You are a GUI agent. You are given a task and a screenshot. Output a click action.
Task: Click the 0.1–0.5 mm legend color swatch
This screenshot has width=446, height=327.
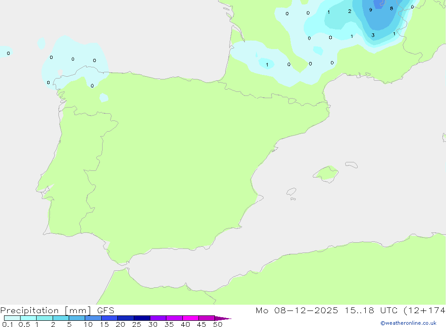pos(12,318)
